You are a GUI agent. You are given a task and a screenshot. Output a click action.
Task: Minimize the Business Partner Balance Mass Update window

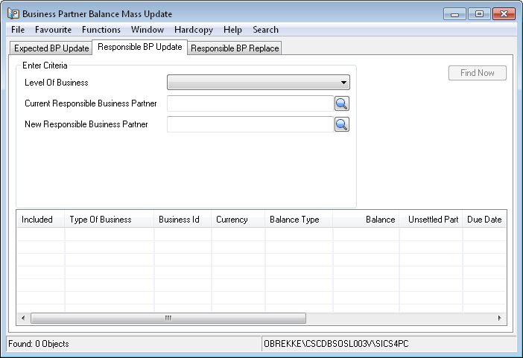coord(454,14)
